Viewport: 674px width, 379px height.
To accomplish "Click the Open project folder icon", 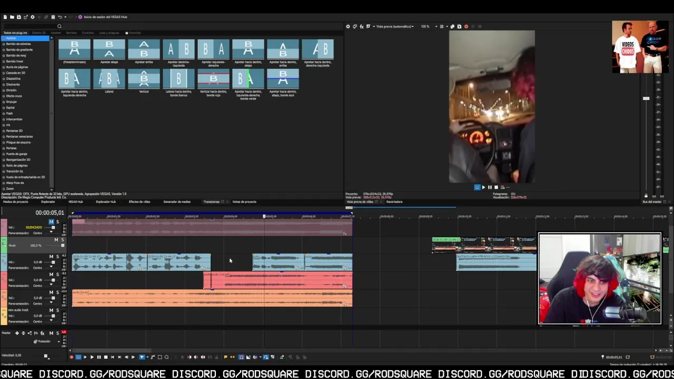I will pos(12,17).
